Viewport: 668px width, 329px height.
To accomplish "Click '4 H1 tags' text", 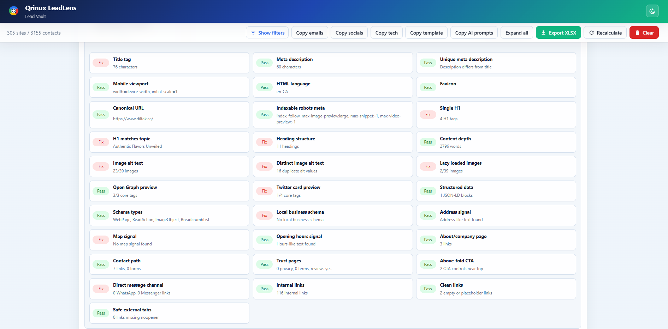I will [449, 119].
